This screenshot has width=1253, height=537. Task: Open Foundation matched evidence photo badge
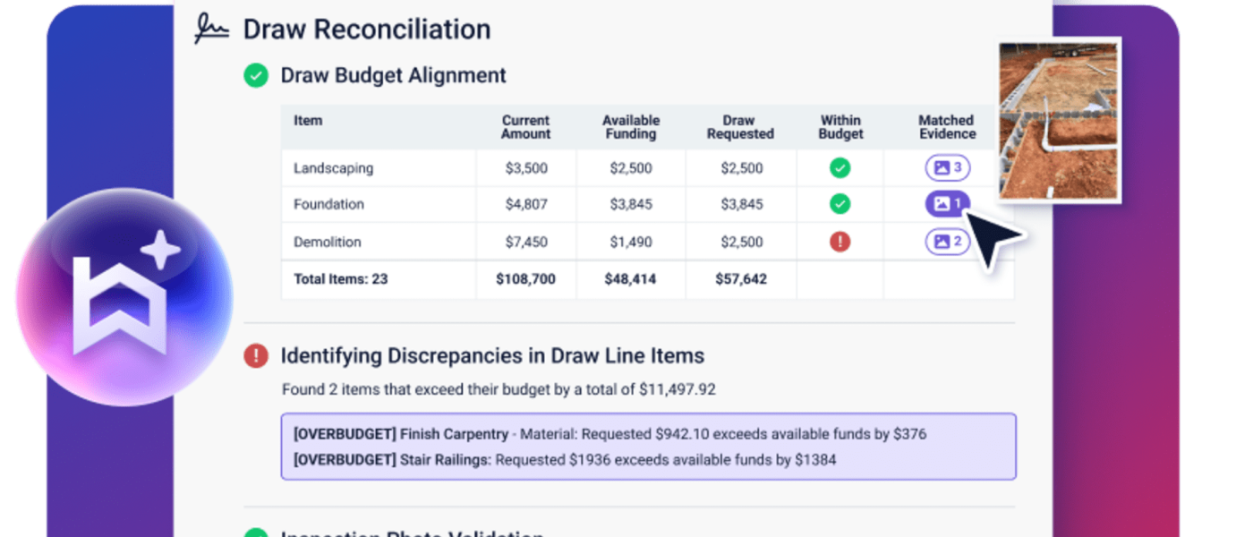click(947, 204)
